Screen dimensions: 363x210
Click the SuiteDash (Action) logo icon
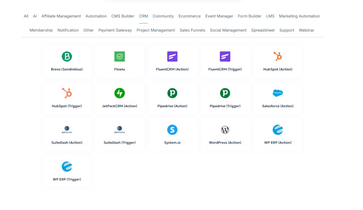tap(67, 130)
